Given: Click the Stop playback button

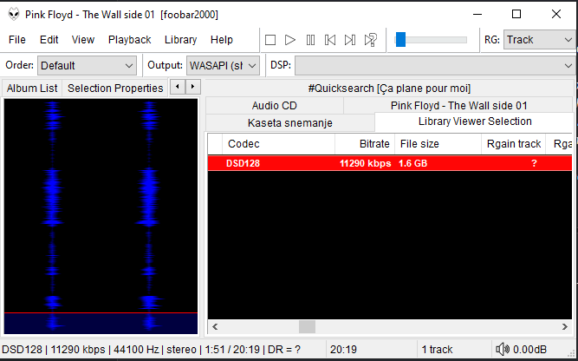Looking at the screenshot, I should [270, 40].
